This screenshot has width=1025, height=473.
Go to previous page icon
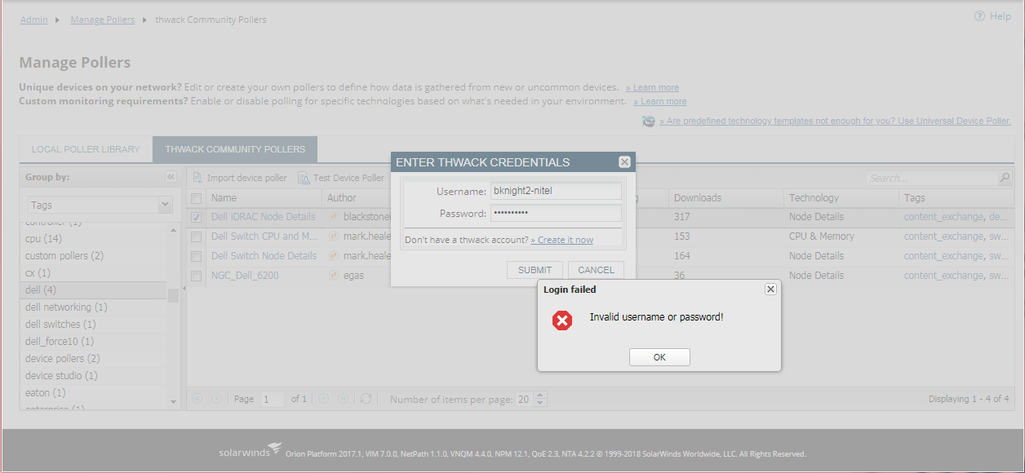click(216, 399)
